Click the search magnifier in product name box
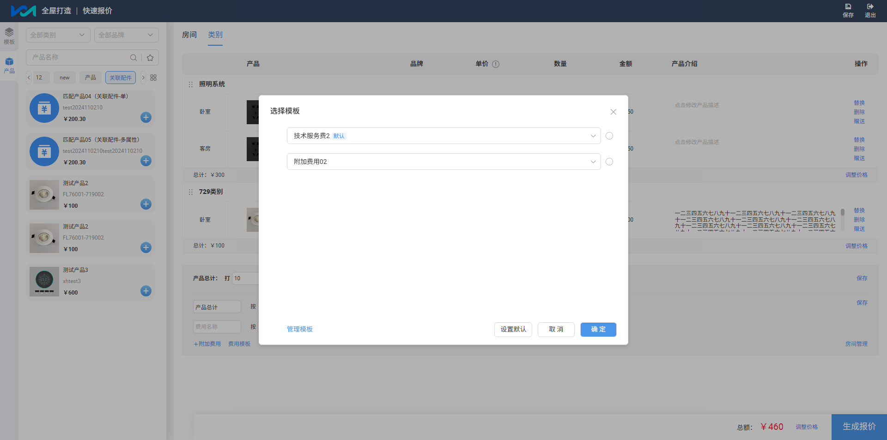Image resolution: width=887 pixels, height=440 pixels. click(133, 58)
